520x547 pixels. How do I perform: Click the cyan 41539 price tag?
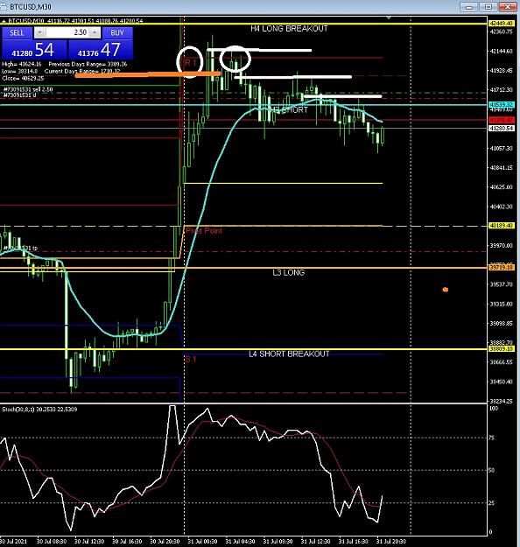click(x=501, y=105)
